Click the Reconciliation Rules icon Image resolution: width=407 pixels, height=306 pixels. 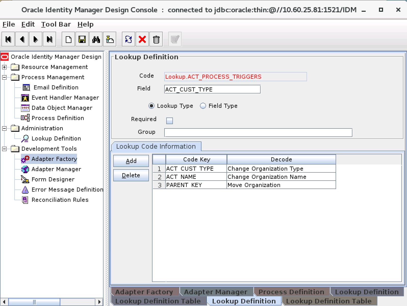25,200
